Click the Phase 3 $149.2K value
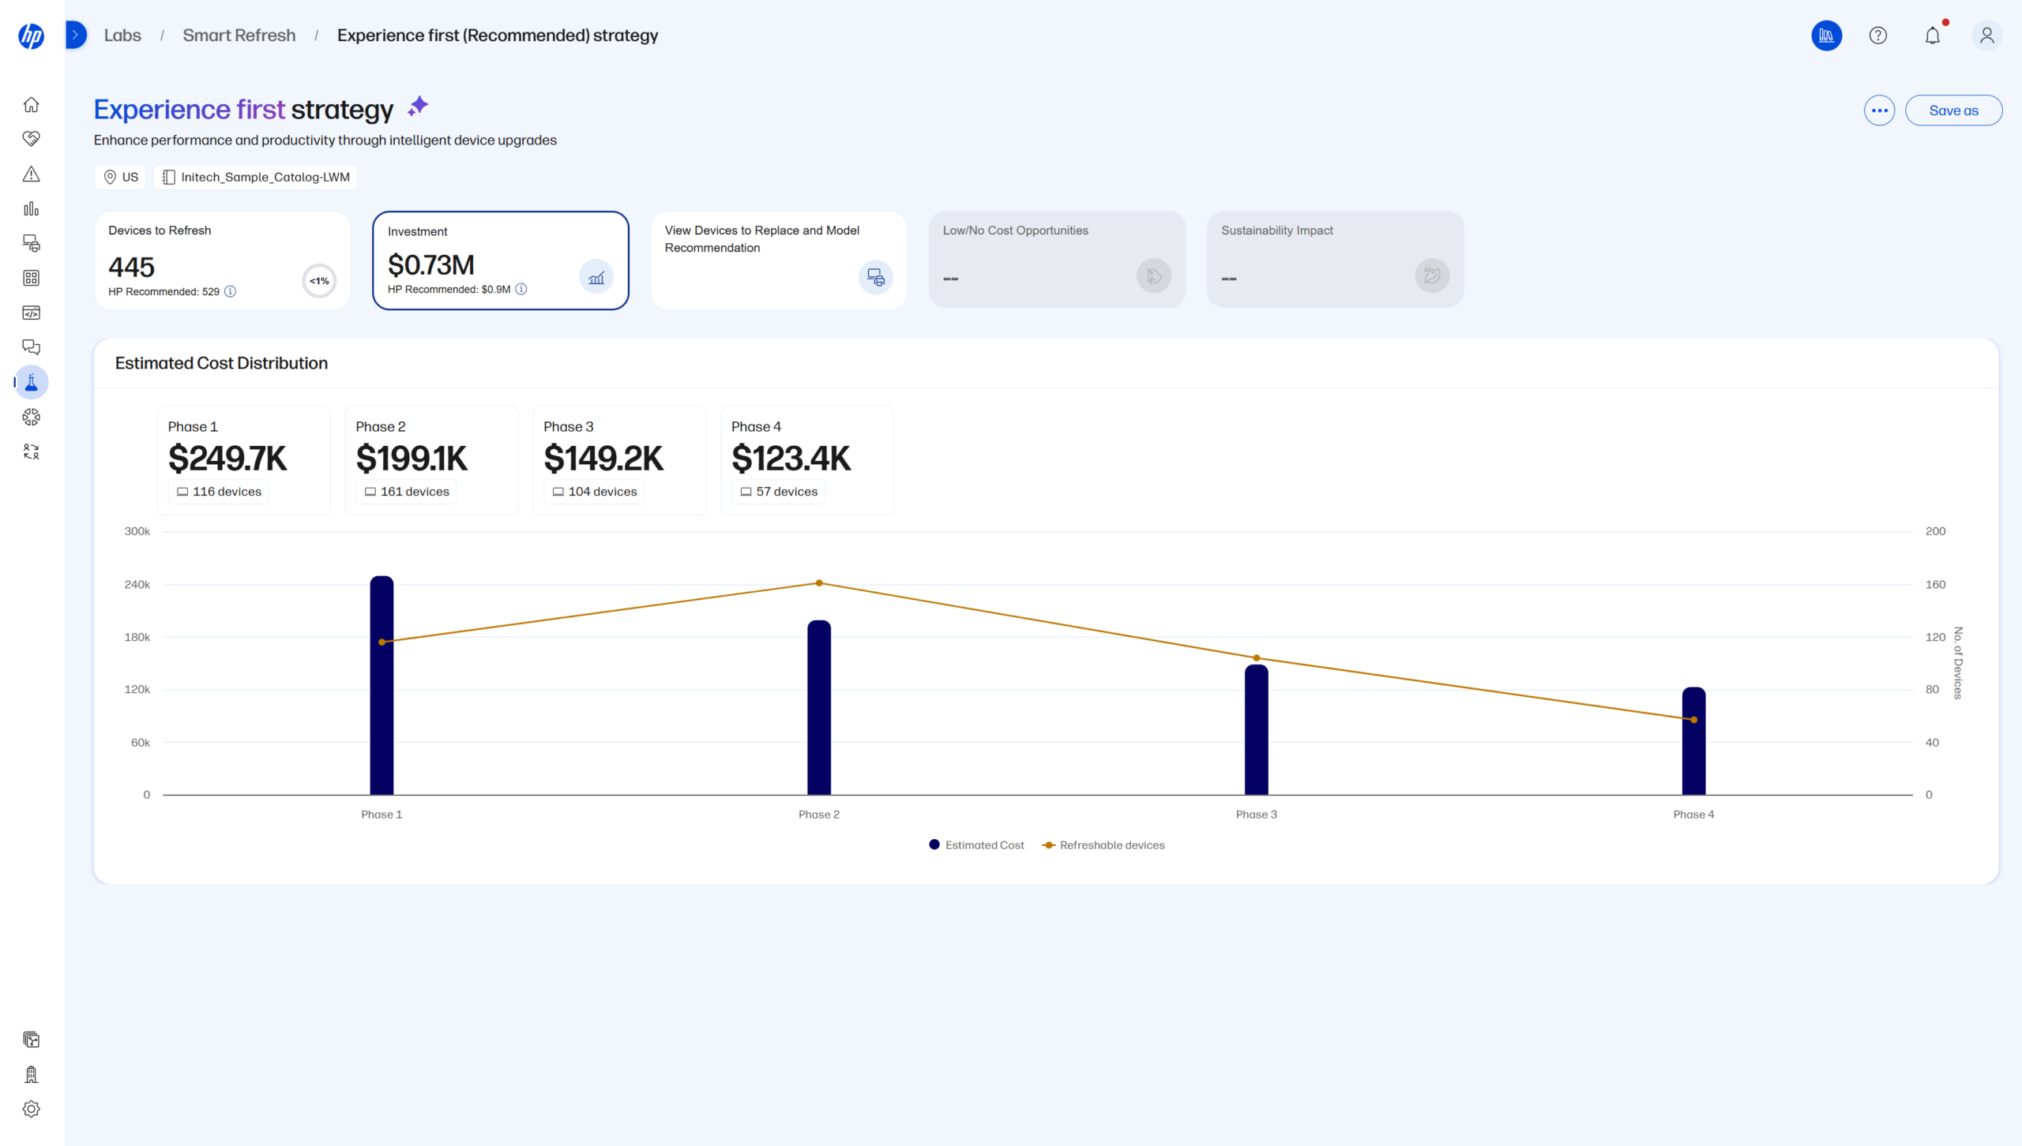 click(603, 458)
